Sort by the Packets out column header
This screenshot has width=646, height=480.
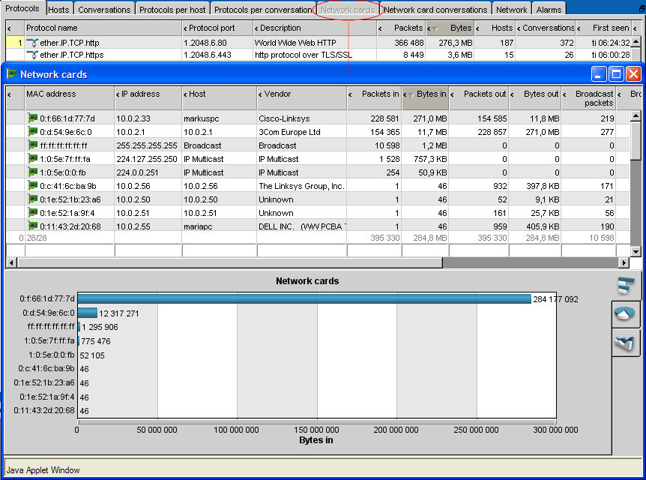tap(485, 94)
